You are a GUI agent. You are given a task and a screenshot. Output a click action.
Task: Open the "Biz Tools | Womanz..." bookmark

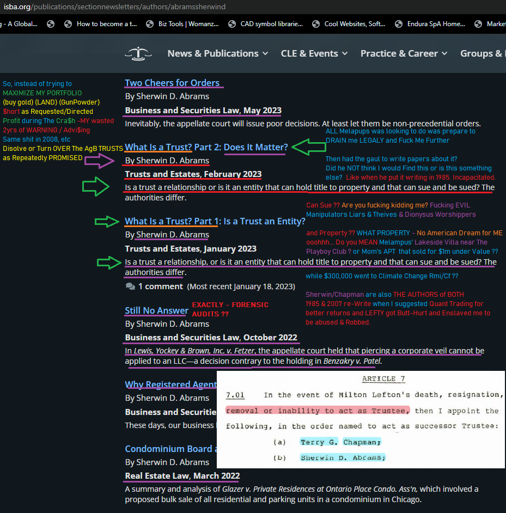tap(182, 24)
